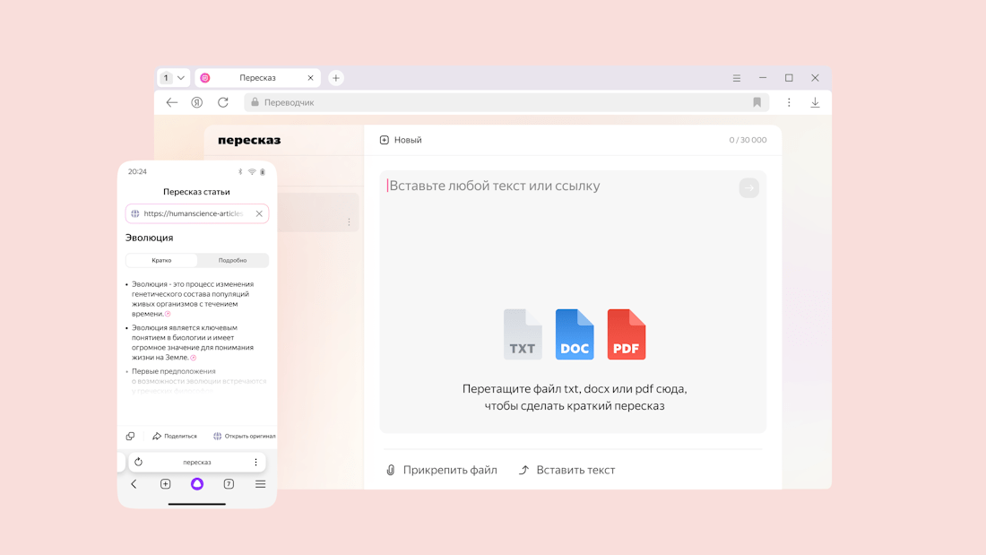The image size is (986, 555).
Task: Select the Пересказ browser tab
Action: click(x=257, y=78)
